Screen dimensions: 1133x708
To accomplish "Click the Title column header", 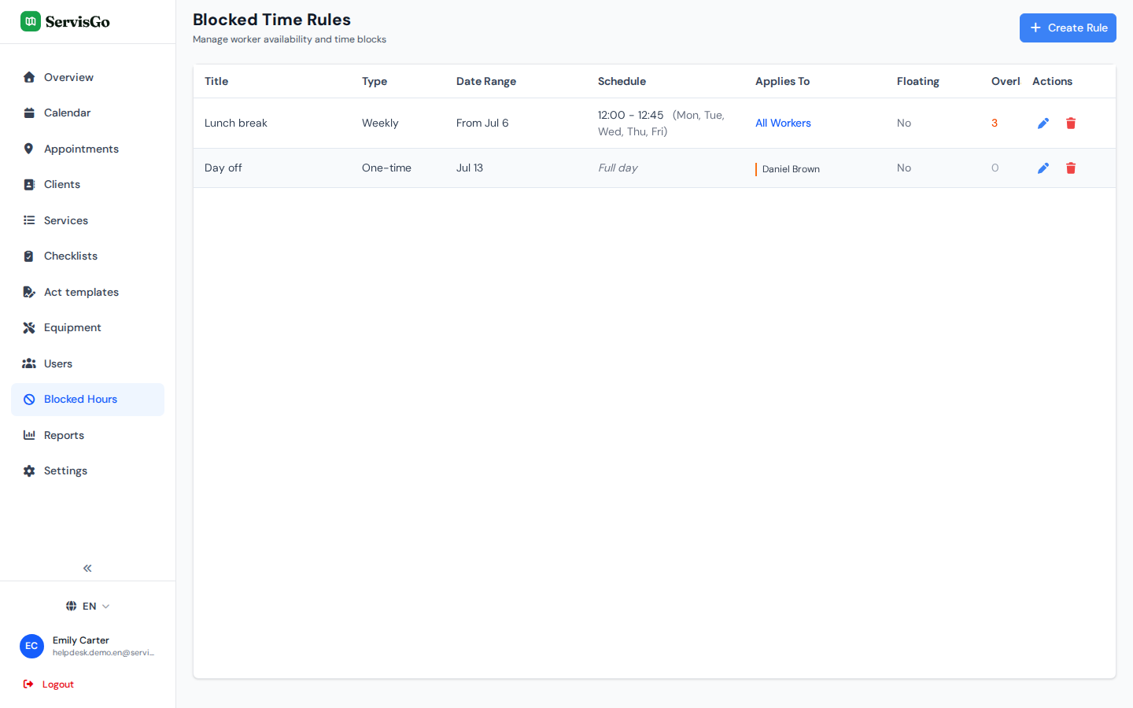I will coord(216,81).
